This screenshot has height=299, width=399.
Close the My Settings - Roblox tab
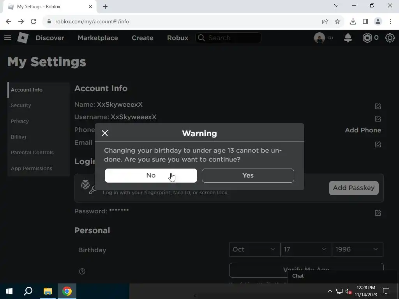pyautogui.click(x=90, y=7)
